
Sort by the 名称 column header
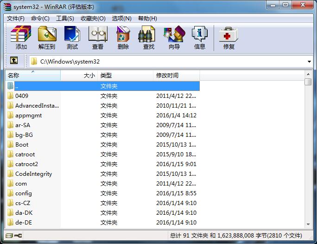33,76
